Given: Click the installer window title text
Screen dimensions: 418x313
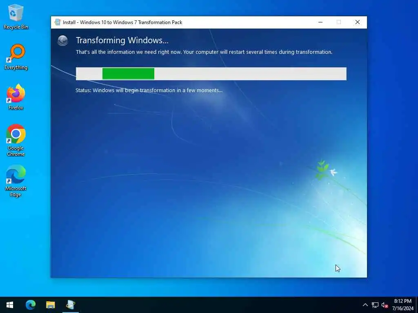Looking at the screenshot, I should pyautogui.click(x=122, y=22).
